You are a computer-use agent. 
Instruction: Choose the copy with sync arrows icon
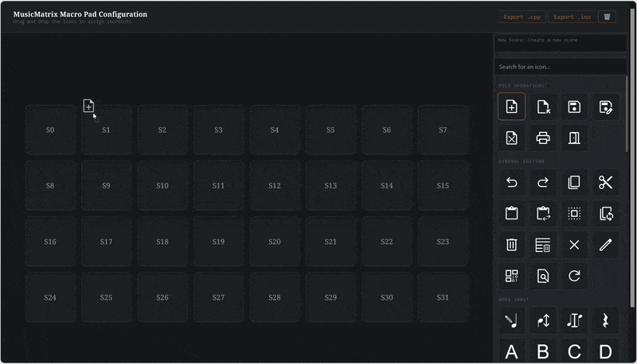click(x=606, y=213)
